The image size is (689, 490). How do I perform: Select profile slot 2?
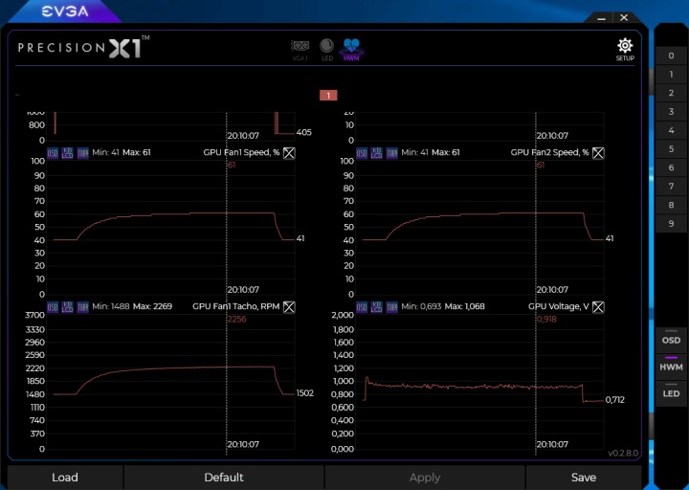click(x=671, y=93)
